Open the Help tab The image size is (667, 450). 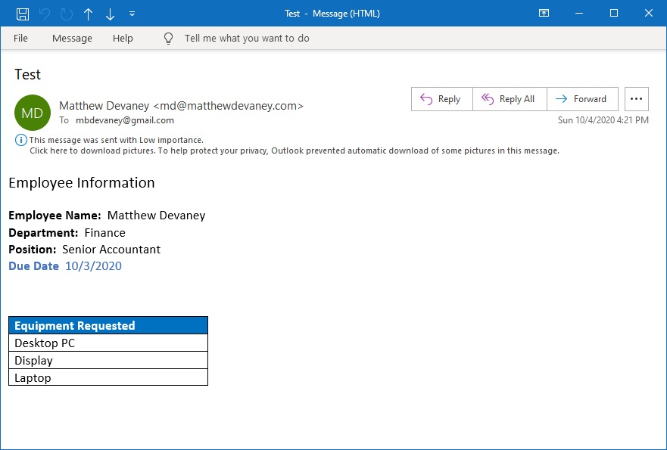tap(123, 39)
